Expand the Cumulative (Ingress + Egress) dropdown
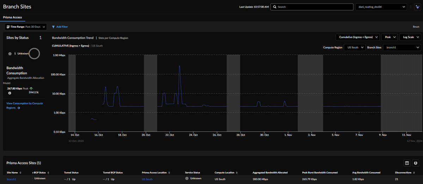The width and height of the screenshot is (423, 184). pyautogui.click(x=357, y=37)
